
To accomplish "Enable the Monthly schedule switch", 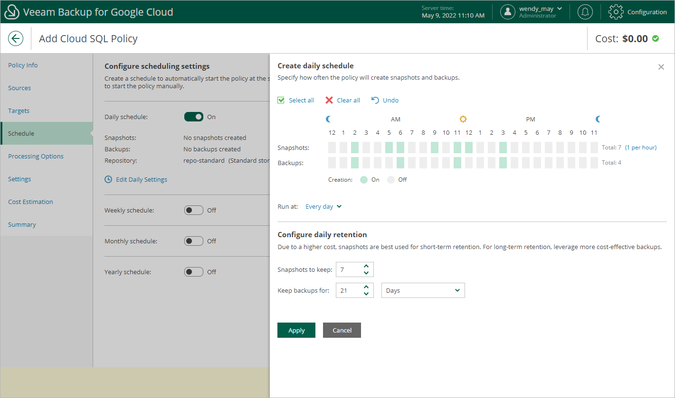I will point(194,241).
